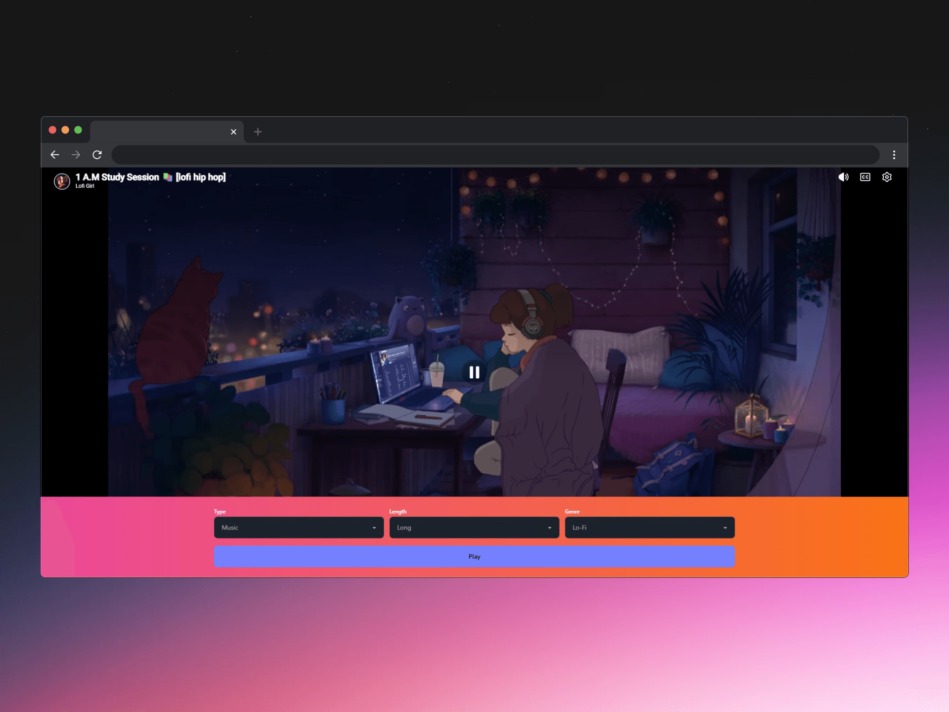Open the Genre dropdown set to Lo-Fi
The image size is (949, 712).
(x=649, y=528)
